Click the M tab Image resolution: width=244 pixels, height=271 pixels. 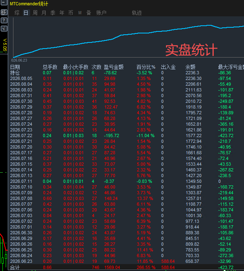pos(80,13)
